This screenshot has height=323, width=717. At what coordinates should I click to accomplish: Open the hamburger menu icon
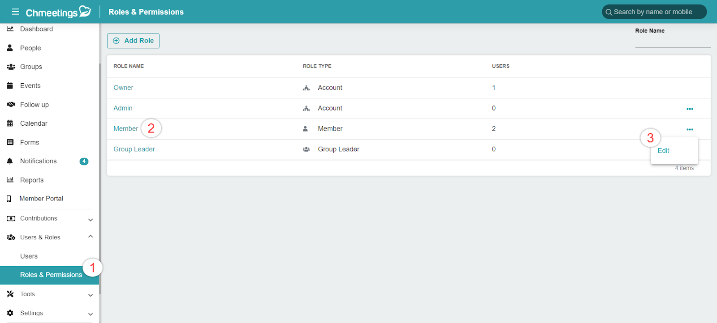click(x=15, y=12)
